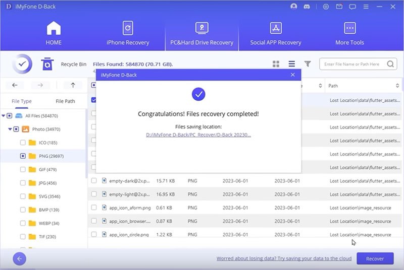Screen dimensions: 404x270
Task: Open the hamburger menu in title bar
Action: (366, 7)
